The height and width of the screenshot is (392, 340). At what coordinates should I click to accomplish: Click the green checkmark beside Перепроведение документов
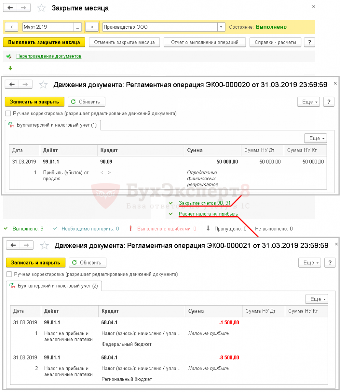(8, 56)
